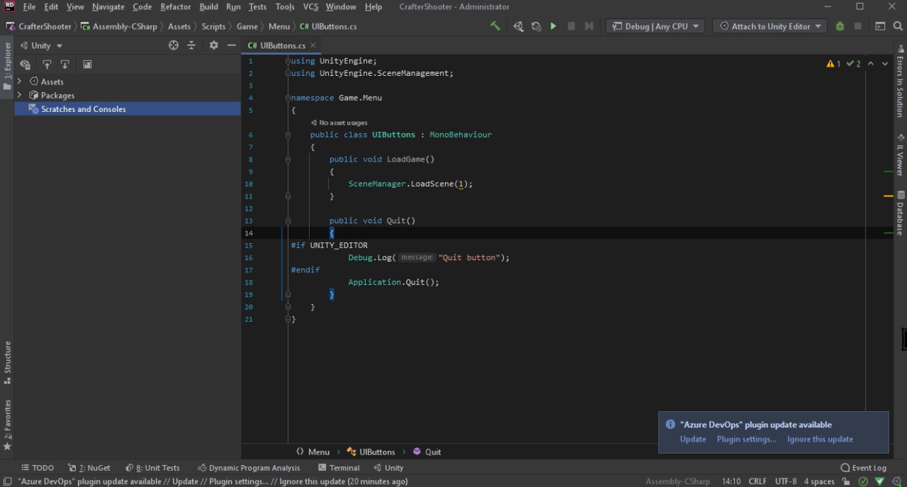Toggle the read-only lock icon in status bar
Viewport: 907px width, 487px height.
[x=846, y=481]
